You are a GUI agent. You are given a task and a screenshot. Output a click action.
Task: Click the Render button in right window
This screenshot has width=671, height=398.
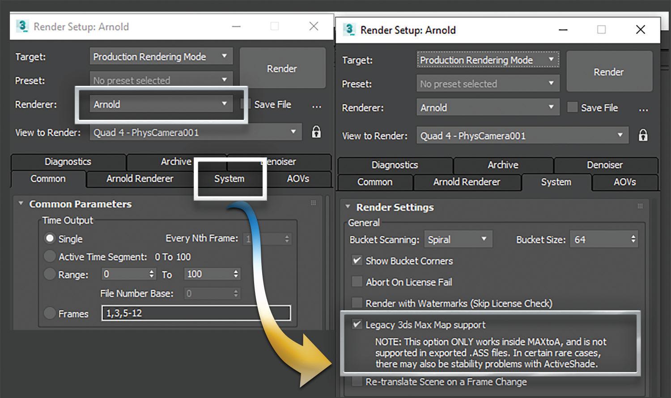pos(609,72)
